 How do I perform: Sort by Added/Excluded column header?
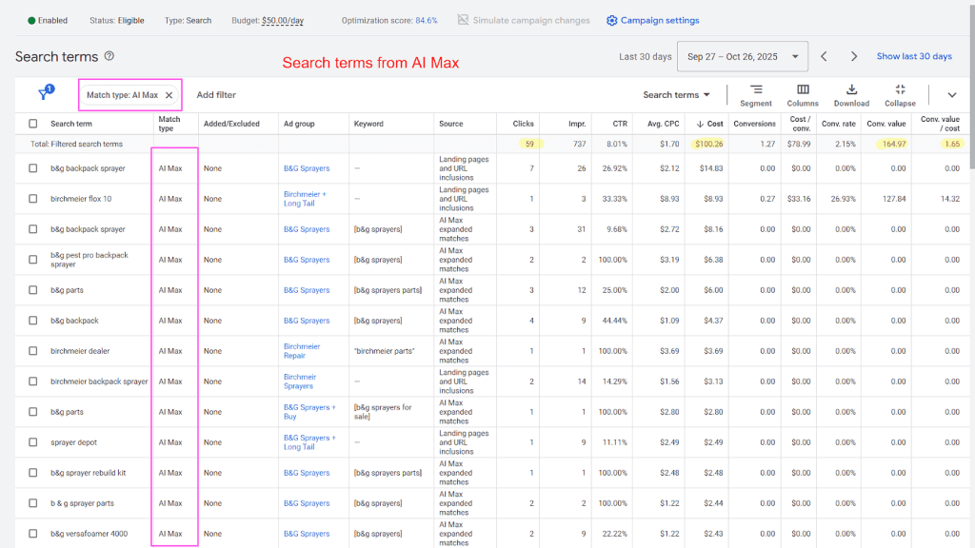(x=231, y=124)
